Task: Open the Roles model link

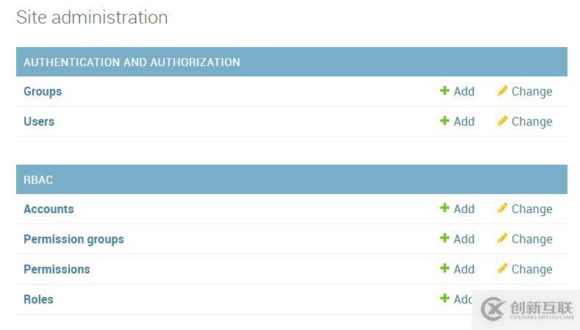Action: coord(38,299)
